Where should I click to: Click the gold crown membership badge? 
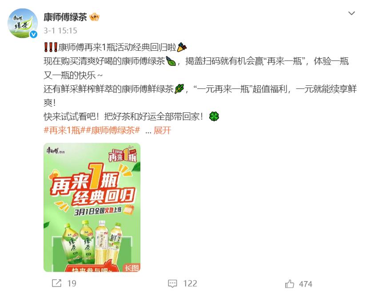point(95,17)
